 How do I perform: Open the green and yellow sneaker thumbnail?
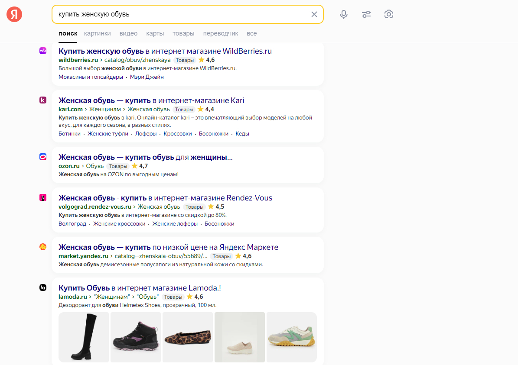click(x=292, y=337)
